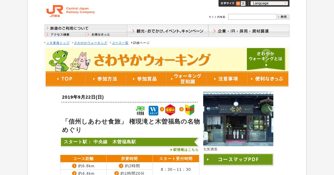Screen dimensions: 334x175
Task: Select the 便利なきっぷ tab
Action: [268, 79]
